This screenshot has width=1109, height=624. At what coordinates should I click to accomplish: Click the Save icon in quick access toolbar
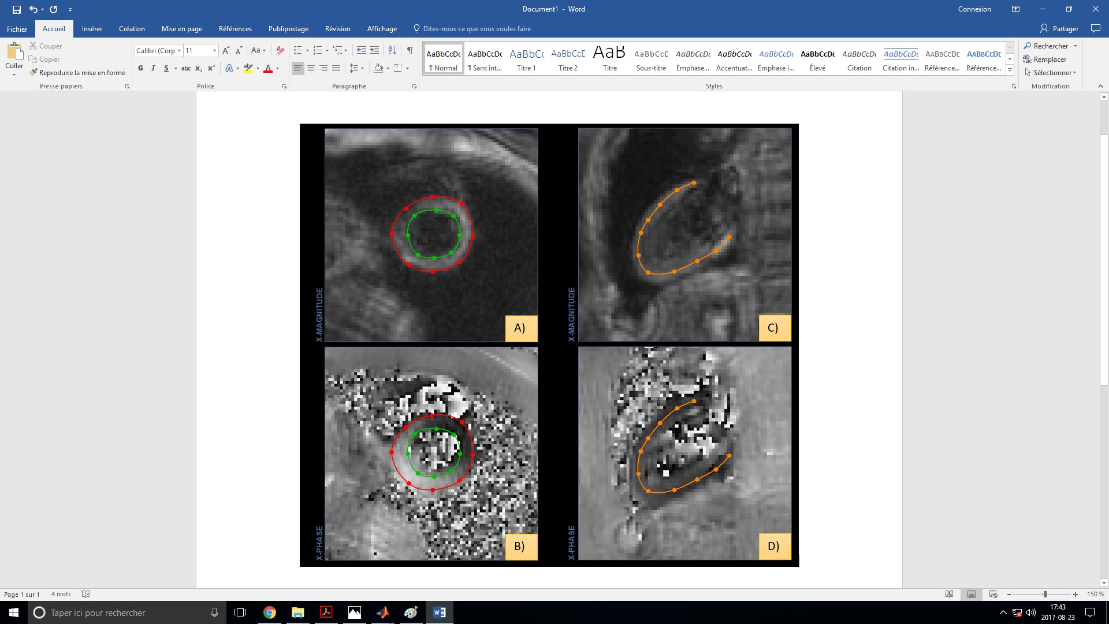(x=17, y=9)
